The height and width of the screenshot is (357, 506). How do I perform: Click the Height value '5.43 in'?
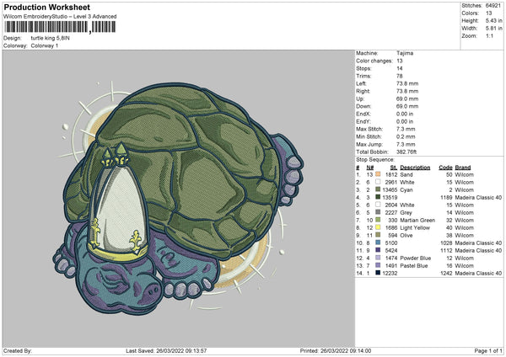pos(493,20)
